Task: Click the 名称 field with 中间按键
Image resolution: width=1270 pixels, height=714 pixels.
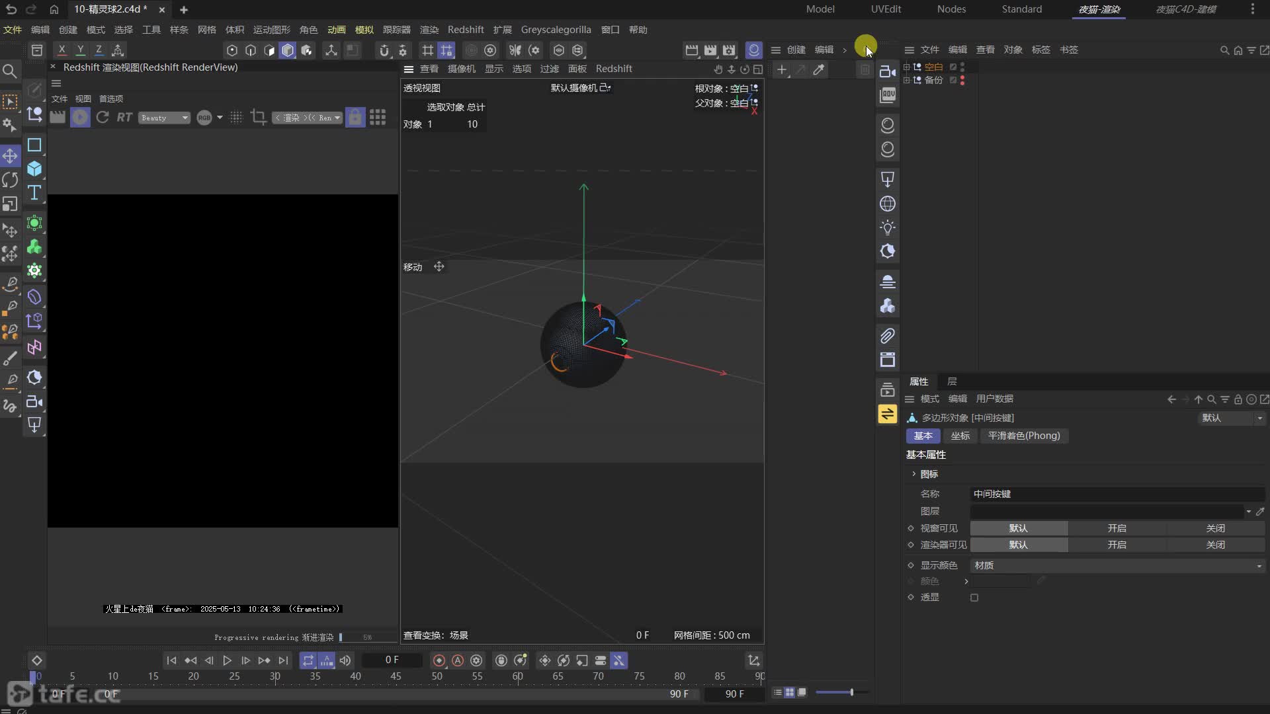Action: pyautogui.click(x=1118, y=494)
